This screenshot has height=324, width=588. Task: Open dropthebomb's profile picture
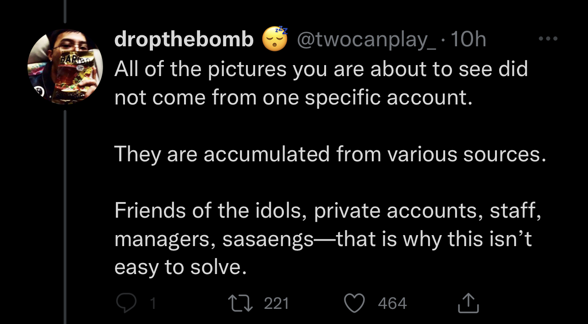tap(65, 66)
